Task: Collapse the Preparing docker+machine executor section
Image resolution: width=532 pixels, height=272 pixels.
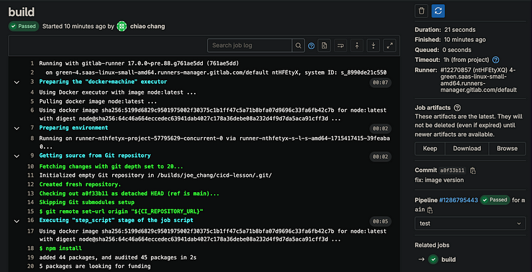Action: tap(15, 82)
